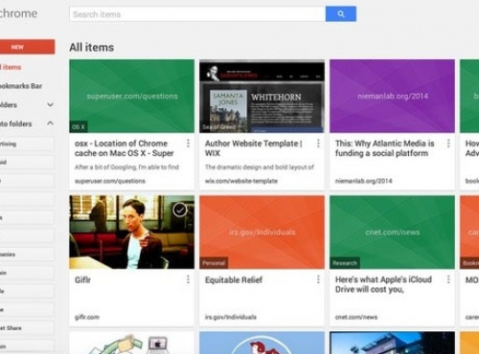Open the bottom-row building photo thumbnail
This screenshot has height=354, width=479.
click(x=393, y=343)
